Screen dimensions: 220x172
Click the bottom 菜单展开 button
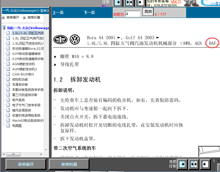(x=26, y=164)
